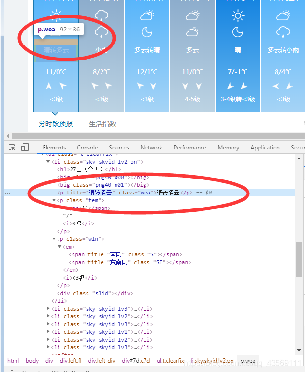Screen dimensions: 305x372
Task: Click the 3-4级转<3级 wind text
Action: tap(238, 99)
